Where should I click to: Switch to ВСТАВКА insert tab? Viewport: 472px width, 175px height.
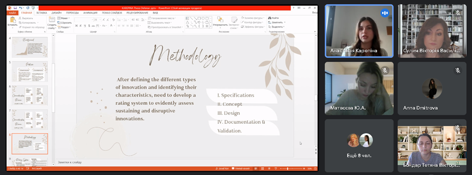[42, 13]
